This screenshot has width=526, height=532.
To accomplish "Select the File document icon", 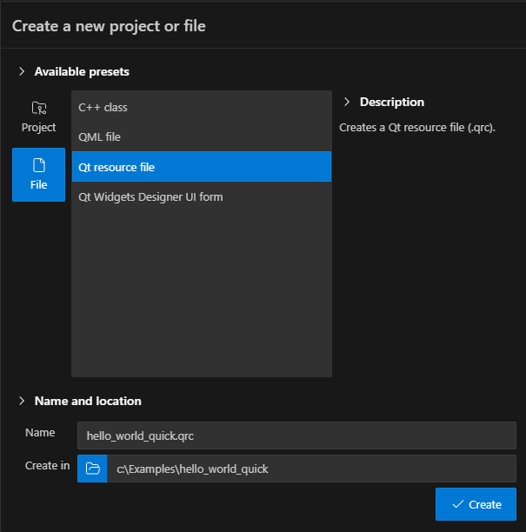I will click(38, 164).
